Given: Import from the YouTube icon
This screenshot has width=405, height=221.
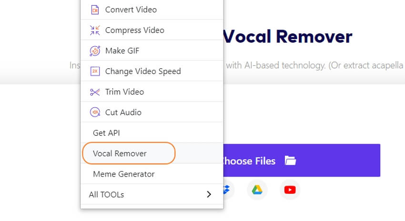Looking at the screenshot, I should [x=290, y=190].
